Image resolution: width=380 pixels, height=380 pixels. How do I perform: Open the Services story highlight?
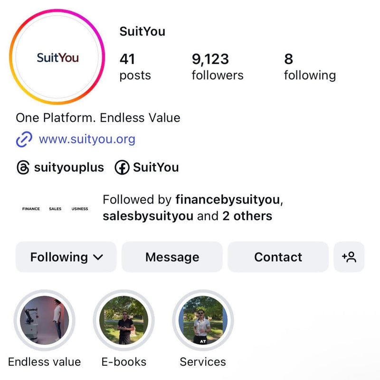[x=203, y=321]
